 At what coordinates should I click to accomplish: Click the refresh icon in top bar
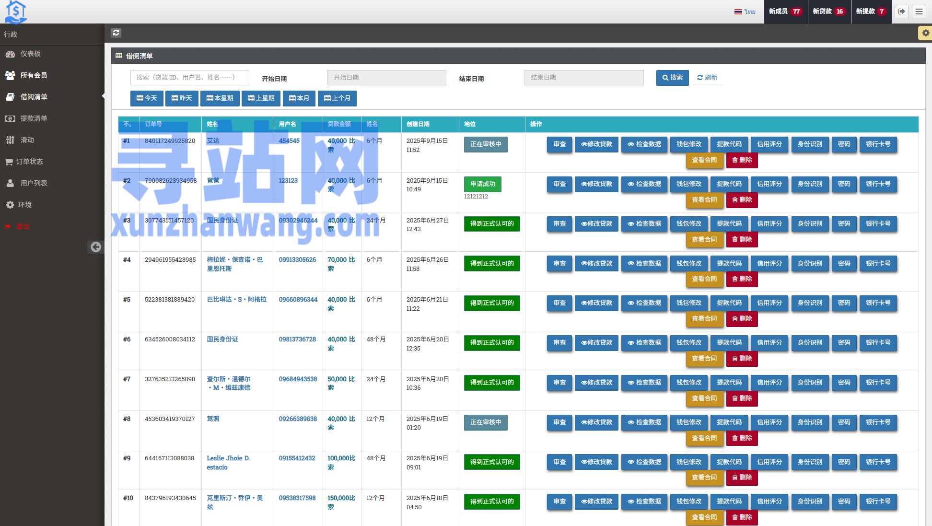[116, 33]
